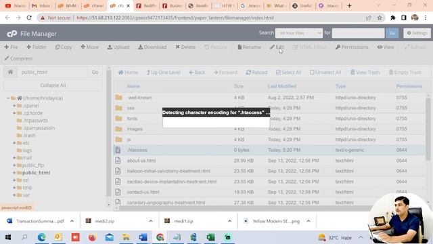Open the Permissions toolbar button
Screen dimensions: 433x244
pyautogui.click(x=352, y=47)
